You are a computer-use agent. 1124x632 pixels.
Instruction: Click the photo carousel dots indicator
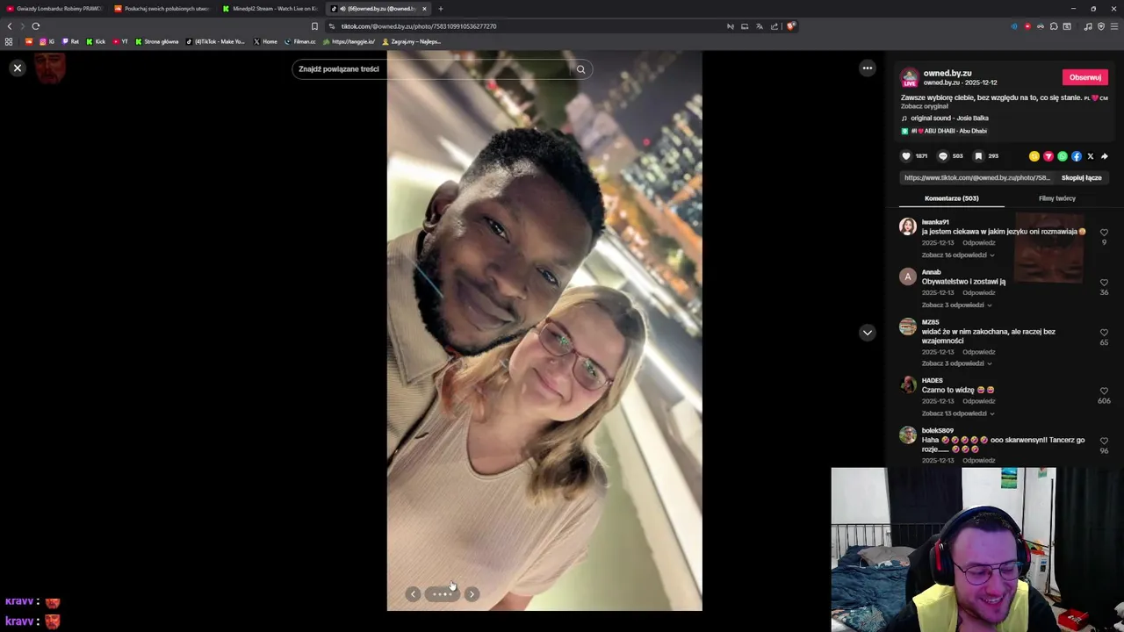[442, 594]
